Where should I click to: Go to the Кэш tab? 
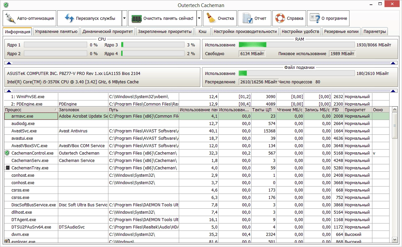(x=203, y=32)
